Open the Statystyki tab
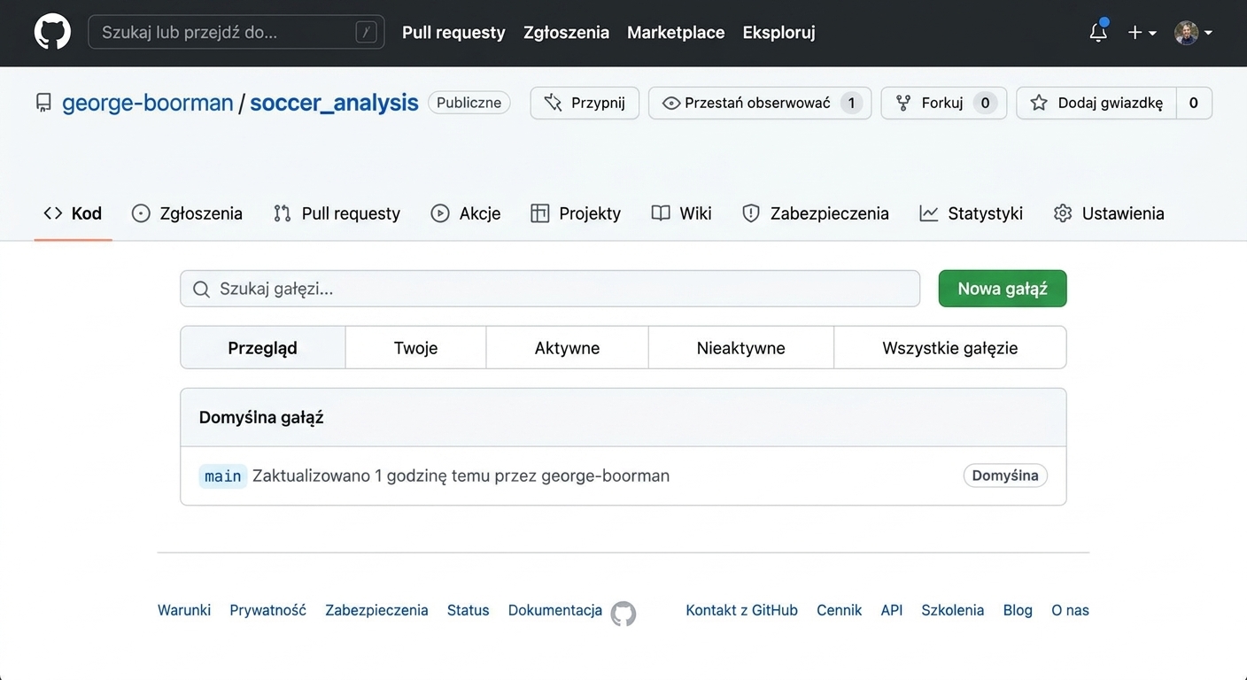1247x680 pixels. pyautogui.click(x=972, y=213)
